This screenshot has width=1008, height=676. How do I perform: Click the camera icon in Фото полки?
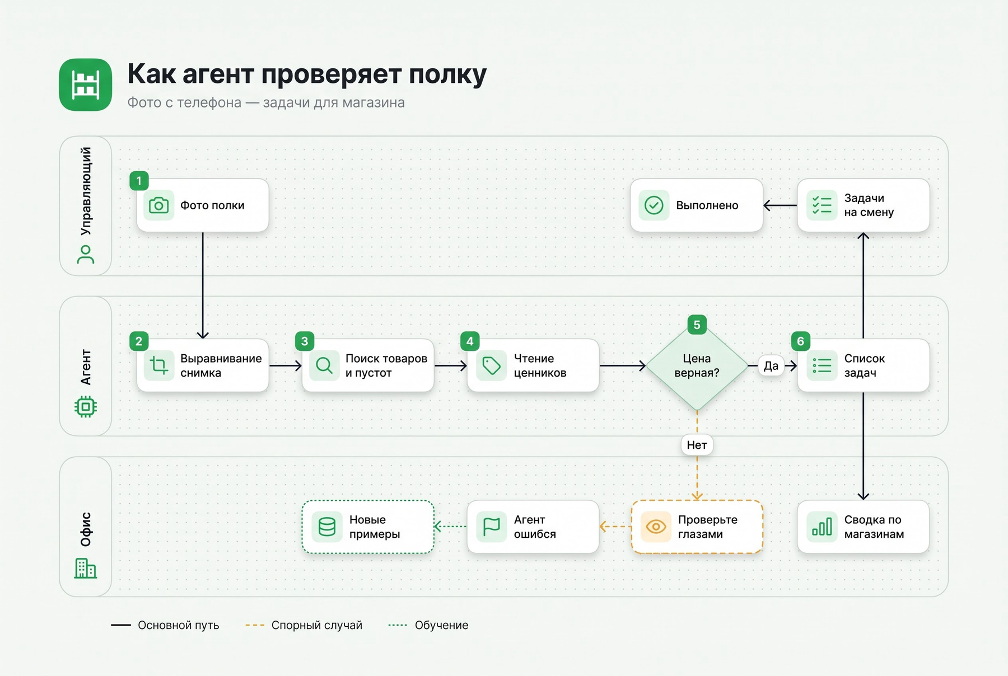pos(158,205)
